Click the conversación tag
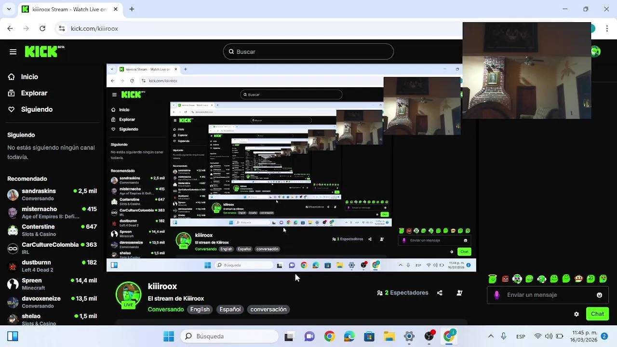Screen dimensions: 617x347 click(268, 309)
